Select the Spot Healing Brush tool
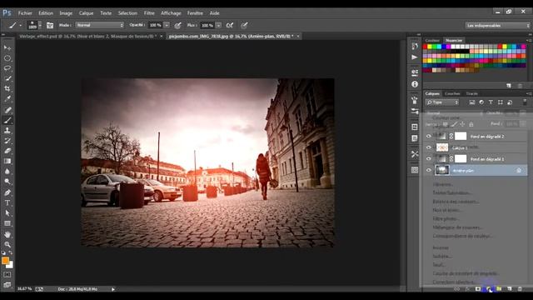Image resolution: width=533 pixels, height=300 pixels. point(7,110)
